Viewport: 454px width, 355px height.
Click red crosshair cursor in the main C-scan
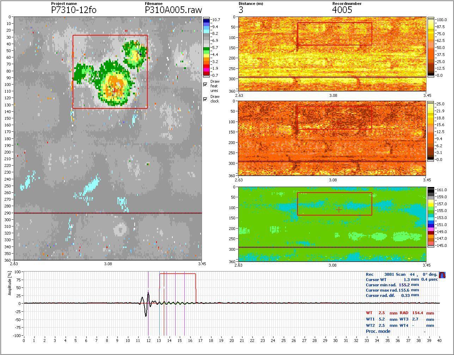click(x=115, y=91)
